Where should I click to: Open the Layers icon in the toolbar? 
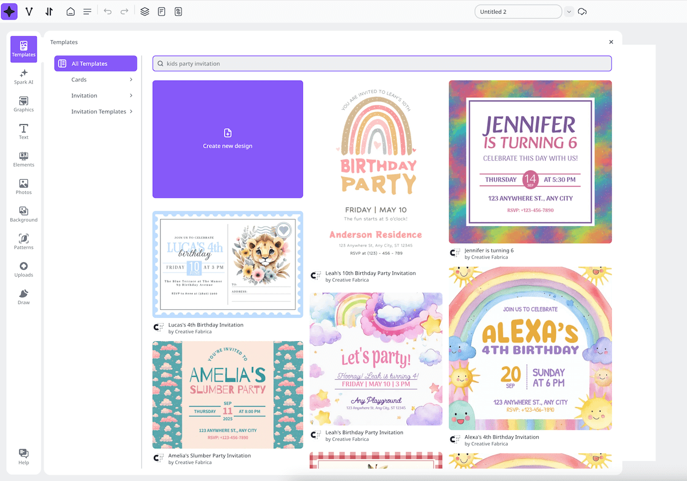[144, 11]
